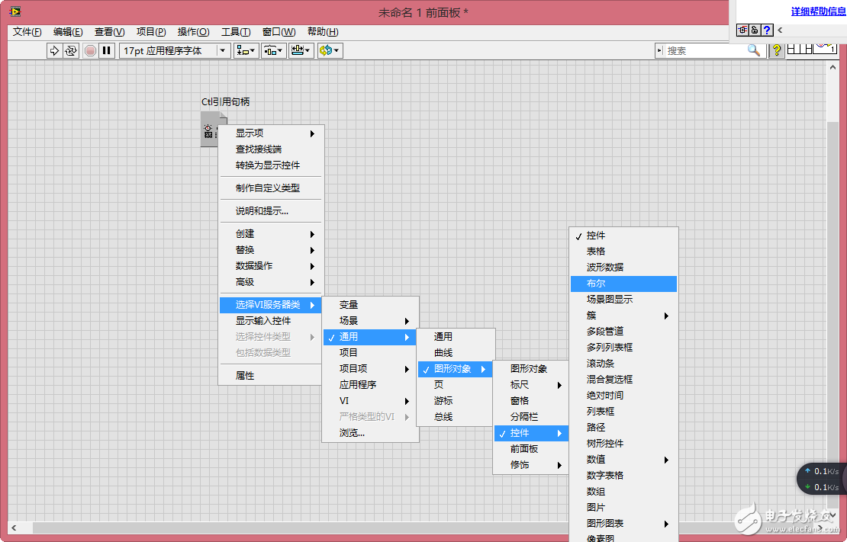This screenshot has height=542, width=847.
Task: Select checked 控件 entry above 表格
Action: point(623,236)
